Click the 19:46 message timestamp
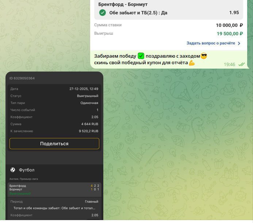This screenshot has height=223, width=253. (x=229, y=64)
